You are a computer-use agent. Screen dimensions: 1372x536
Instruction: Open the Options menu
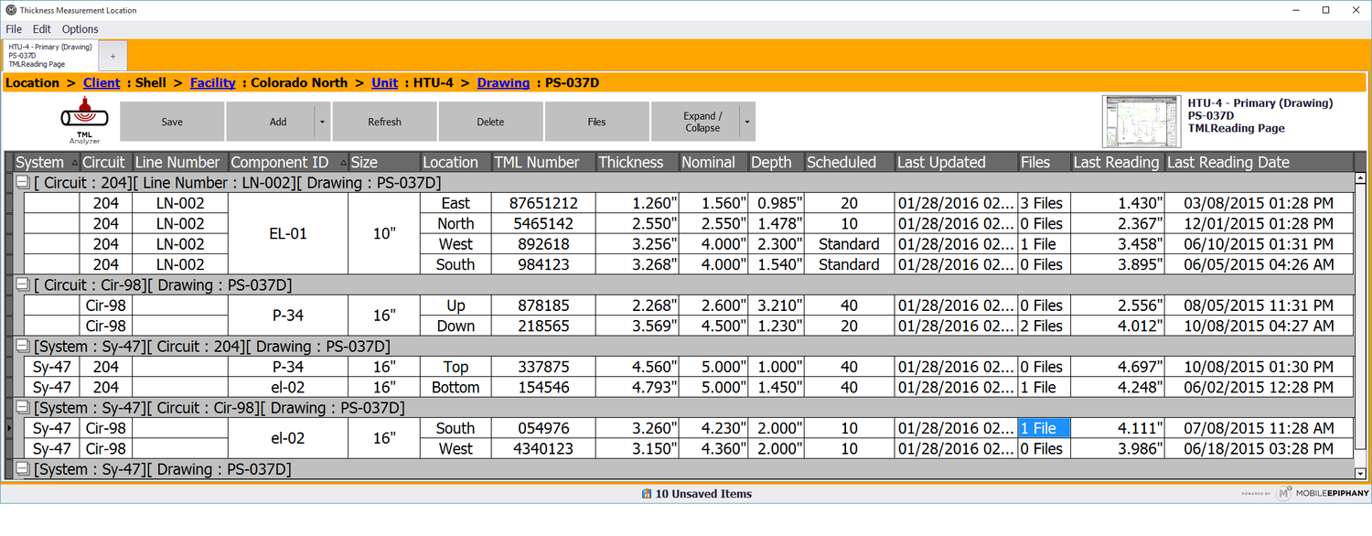tap(80, 29)
